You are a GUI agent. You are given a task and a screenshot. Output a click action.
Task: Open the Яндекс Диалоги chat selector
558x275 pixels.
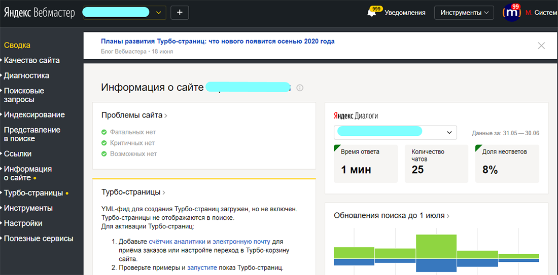[395, 132]
